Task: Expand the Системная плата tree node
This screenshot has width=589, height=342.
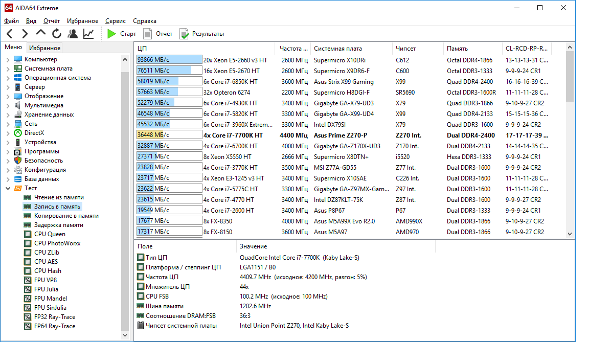Action: click(x=8, y=69)
